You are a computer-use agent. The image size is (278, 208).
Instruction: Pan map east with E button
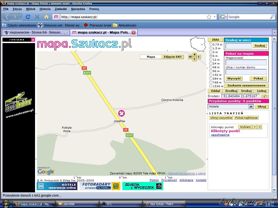tap(199, 57)
